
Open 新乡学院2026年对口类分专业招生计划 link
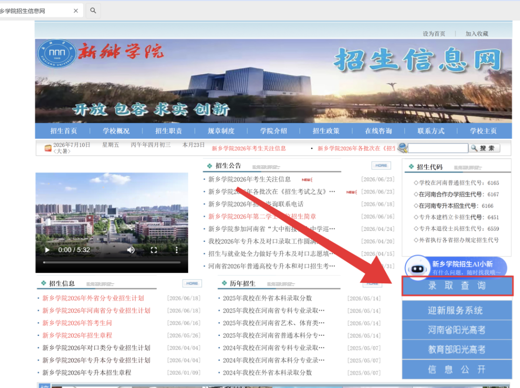(96, 348)
